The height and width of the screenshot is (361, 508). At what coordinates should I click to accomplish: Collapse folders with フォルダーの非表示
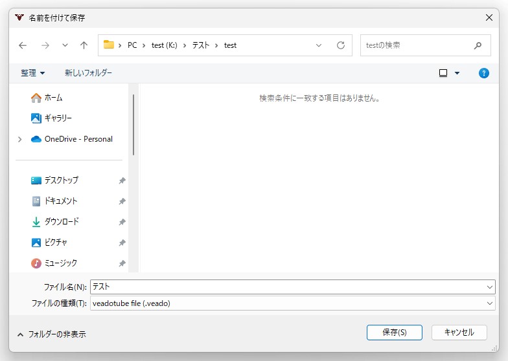(51, 334)
